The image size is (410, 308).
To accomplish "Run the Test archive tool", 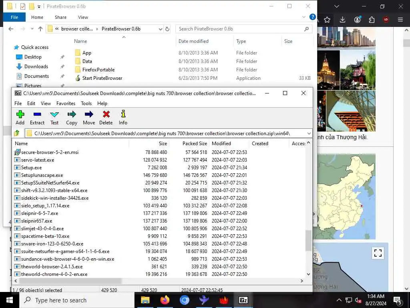I will [54, 118].
